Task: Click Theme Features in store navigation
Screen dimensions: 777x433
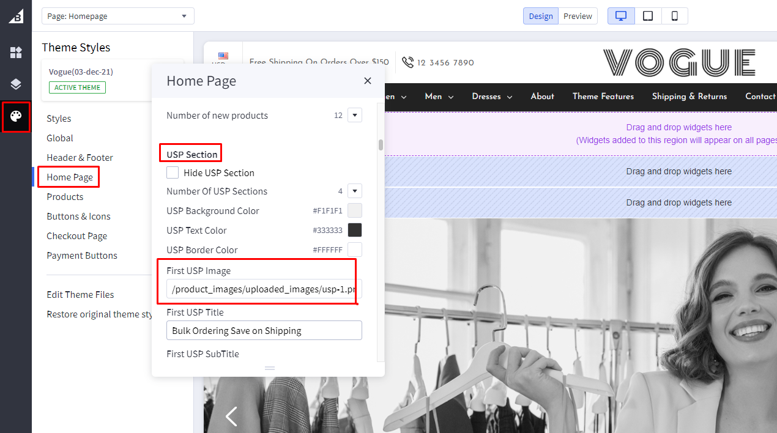Action: point(603,97)
